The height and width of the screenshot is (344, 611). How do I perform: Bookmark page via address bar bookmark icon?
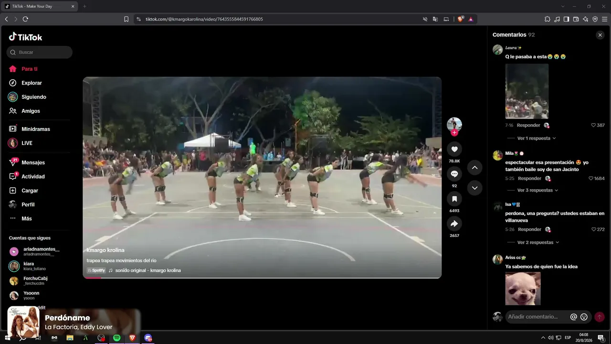pyautogui.click(x=126, y=19)
